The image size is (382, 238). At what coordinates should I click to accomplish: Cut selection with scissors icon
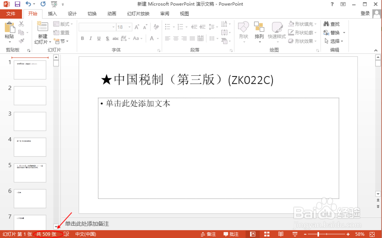click(21, 24)
